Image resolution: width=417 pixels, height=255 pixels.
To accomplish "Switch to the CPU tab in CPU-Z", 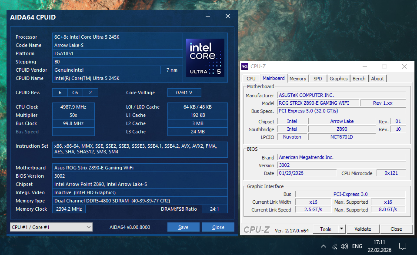I will [x=251, y=79].
